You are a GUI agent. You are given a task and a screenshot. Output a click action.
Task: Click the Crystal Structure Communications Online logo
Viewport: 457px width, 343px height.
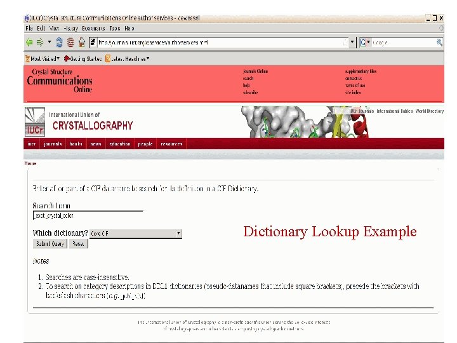tap(60, 81)
